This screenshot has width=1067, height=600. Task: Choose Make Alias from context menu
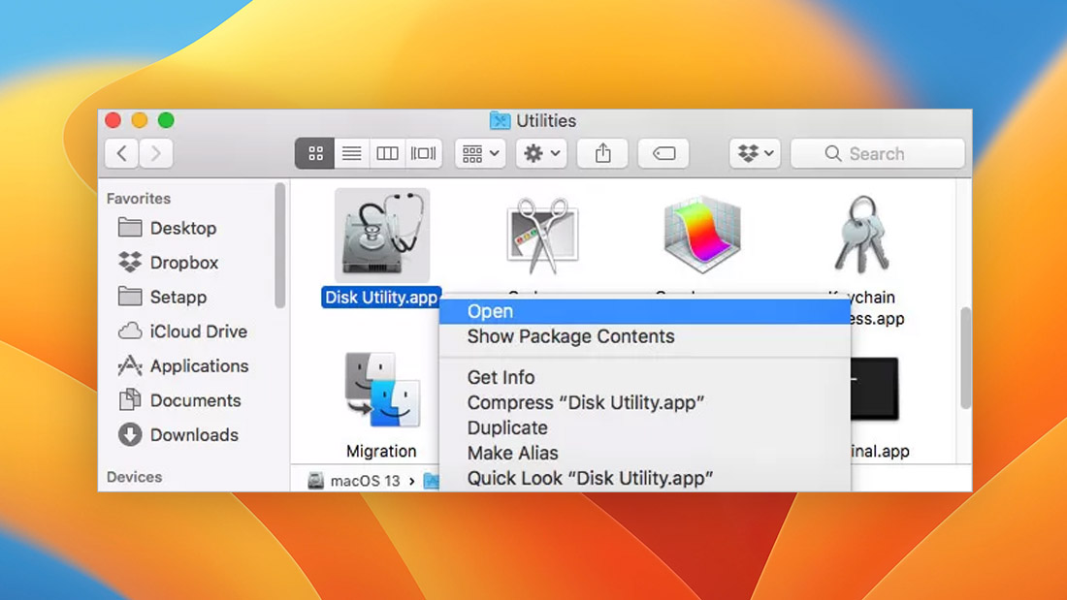(645, 453)
